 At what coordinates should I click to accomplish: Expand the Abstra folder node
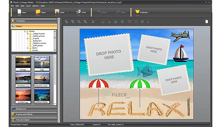click(x=27, y=48)
